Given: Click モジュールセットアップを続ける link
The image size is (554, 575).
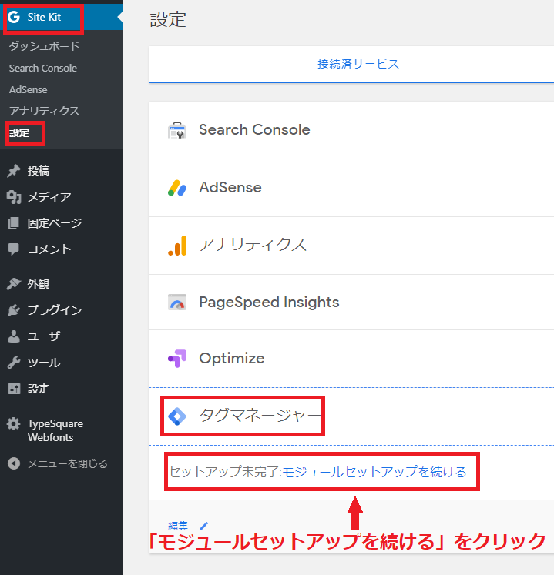Looking at the screenshot, I should pos(374,472).
